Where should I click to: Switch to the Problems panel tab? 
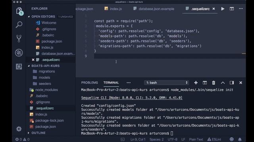pyautogui.click(x=89, y=82)
